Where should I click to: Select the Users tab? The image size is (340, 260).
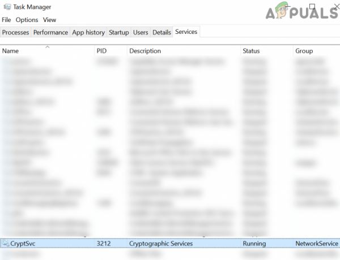(141, 32)
